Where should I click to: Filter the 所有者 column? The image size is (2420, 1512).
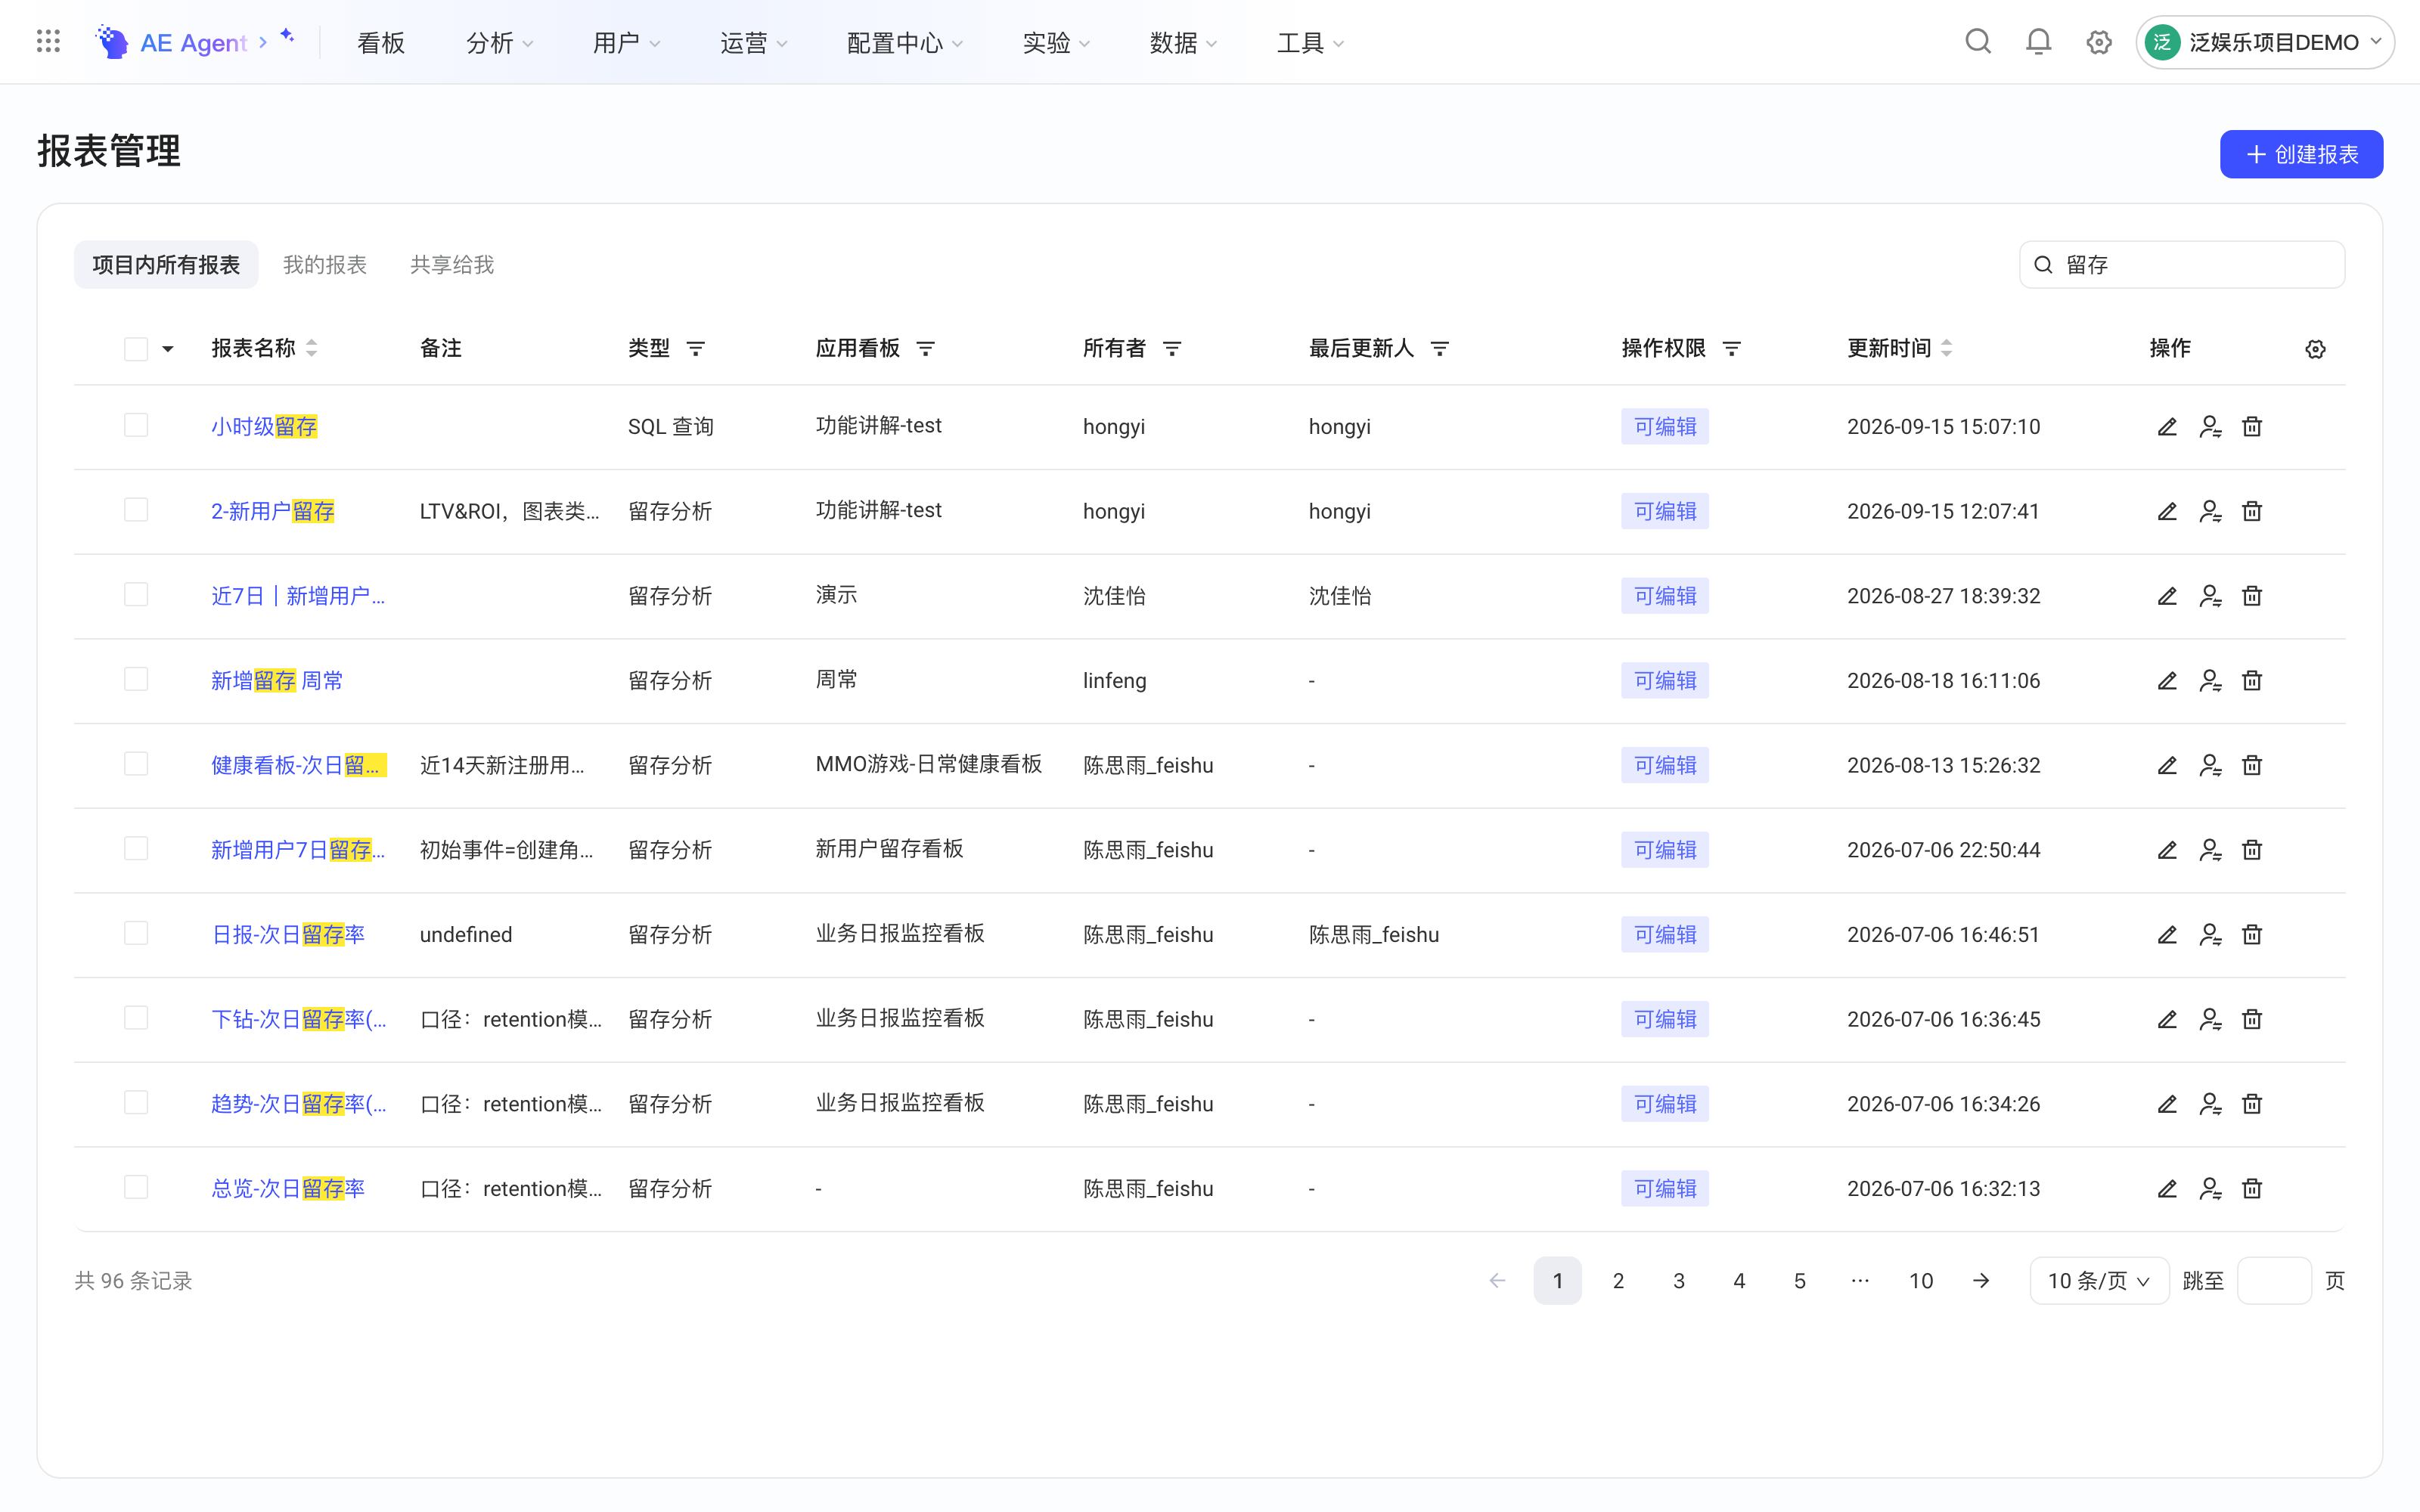1172,349
